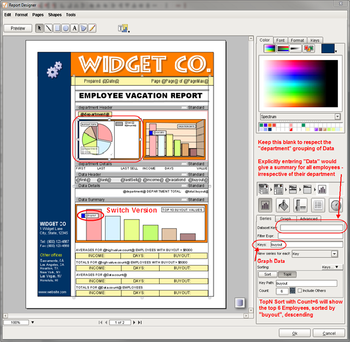
Task: Choose the grayscale gradient picker icon
Action: point(296,48)
